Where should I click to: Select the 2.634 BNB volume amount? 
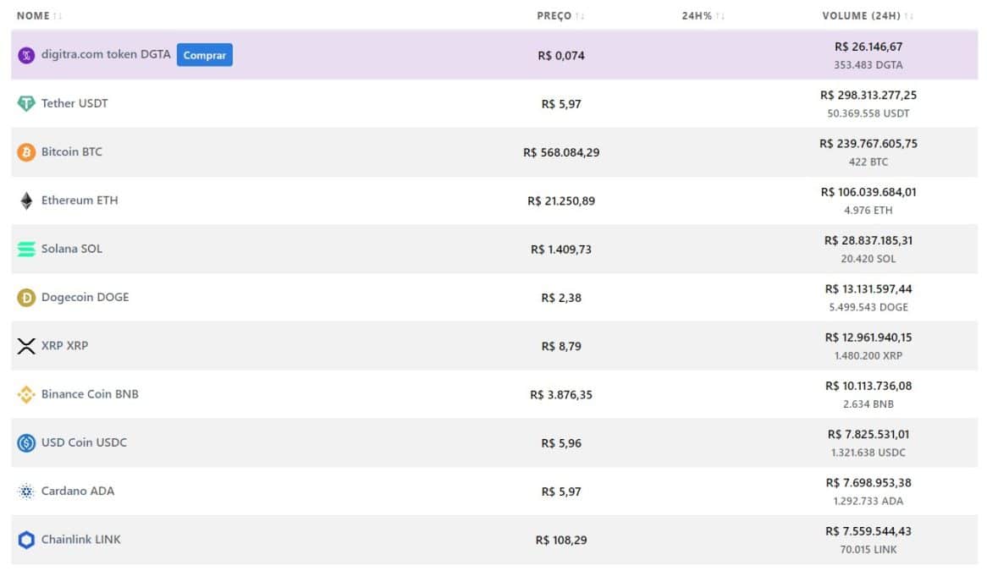pos(868,404)
